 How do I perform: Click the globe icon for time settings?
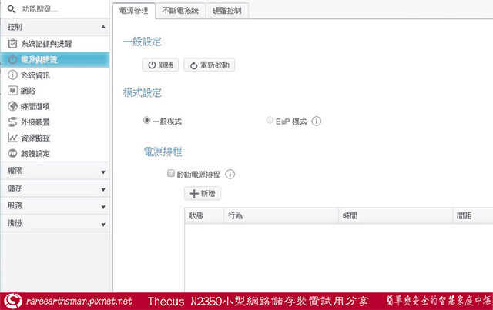point(12,106)
